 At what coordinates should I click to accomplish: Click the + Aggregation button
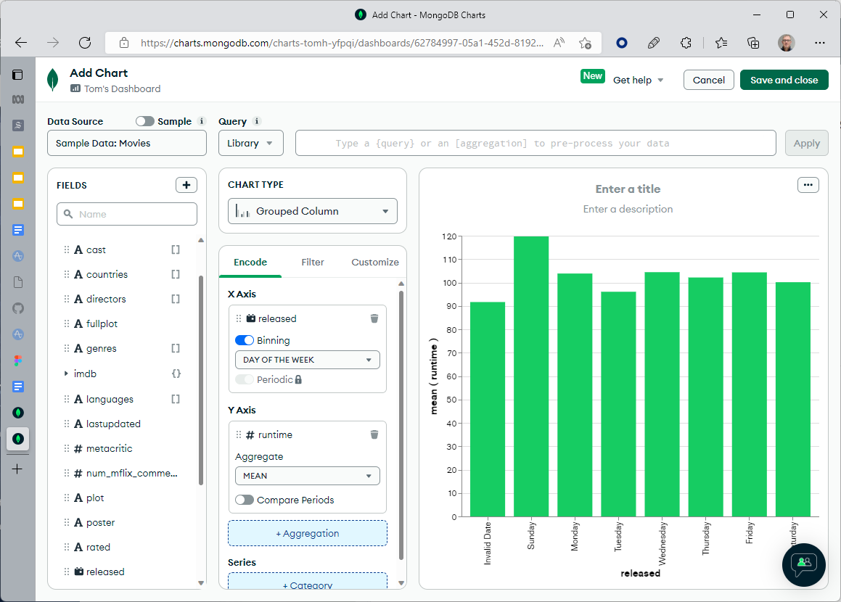(308, 533)
